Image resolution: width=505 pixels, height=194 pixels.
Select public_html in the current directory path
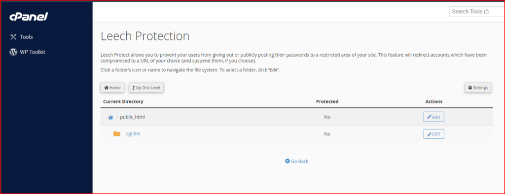pos(132,117)
